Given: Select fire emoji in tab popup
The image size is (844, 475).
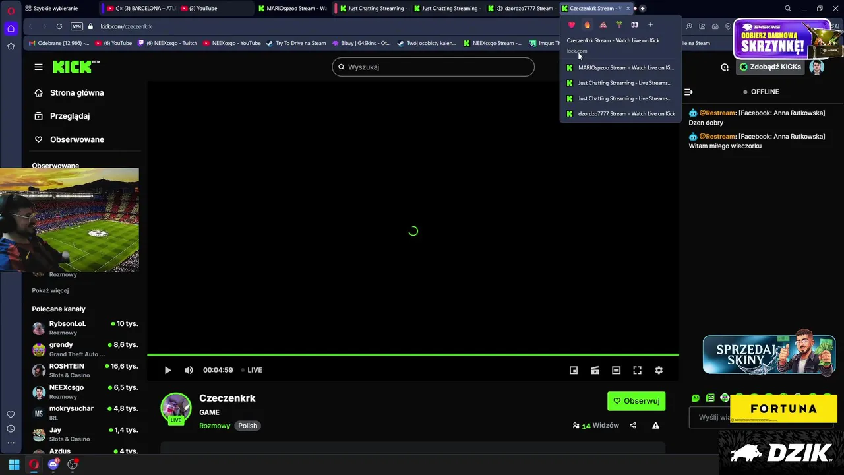Looking at the screenshot, I should (587, 25).
